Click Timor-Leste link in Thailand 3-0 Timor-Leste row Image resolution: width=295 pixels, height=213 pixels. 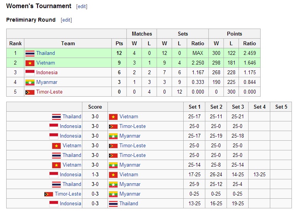tap(133, 155)
